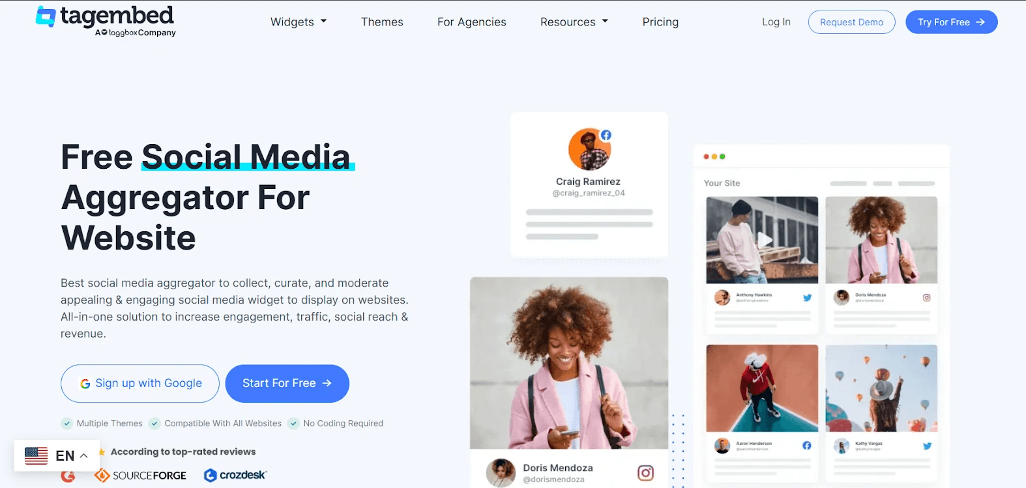This screenshot has width=1026, height=488.
Task: Open the Themes menu item
Action: pyautogui.click(x=382, y=22)
